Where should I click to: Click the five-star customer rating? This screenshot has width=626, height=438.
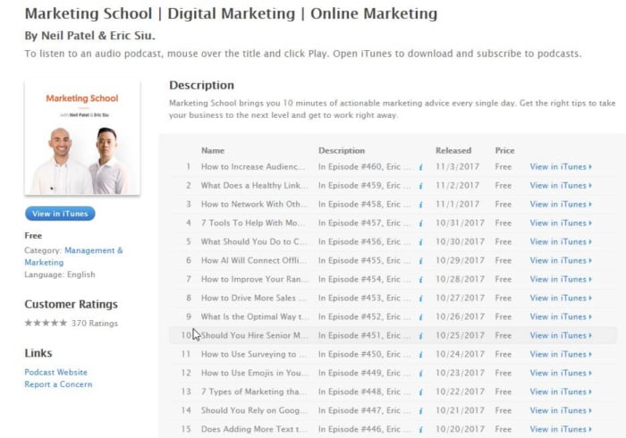coord(46,323)
